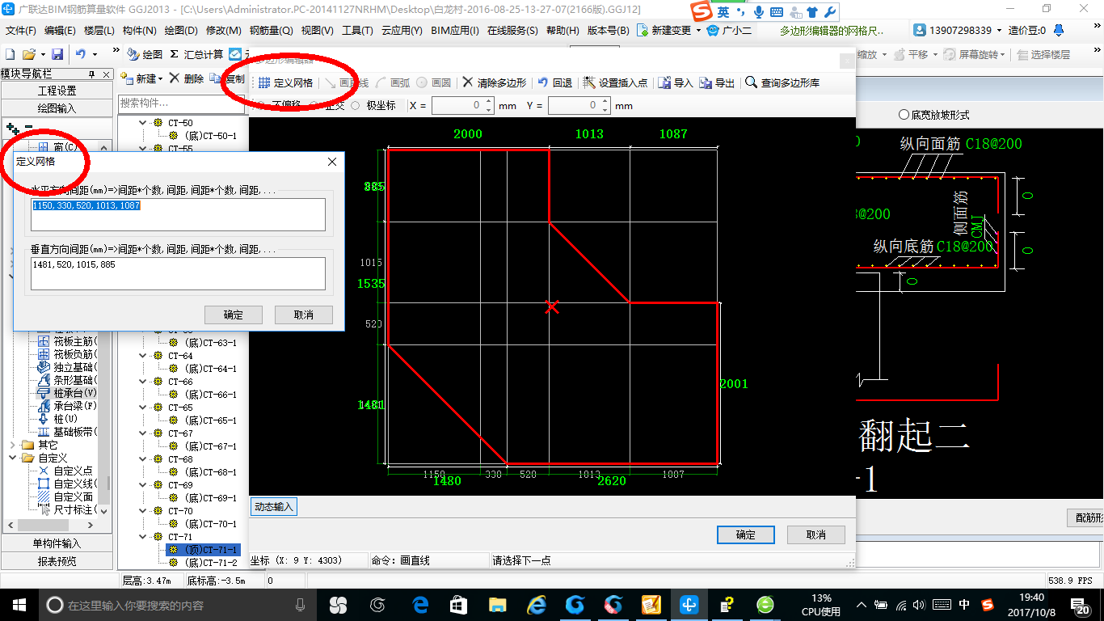Collapse the CT-68 tree node
This screenshot has height=621, width=1104.
(x=143, y=459)
